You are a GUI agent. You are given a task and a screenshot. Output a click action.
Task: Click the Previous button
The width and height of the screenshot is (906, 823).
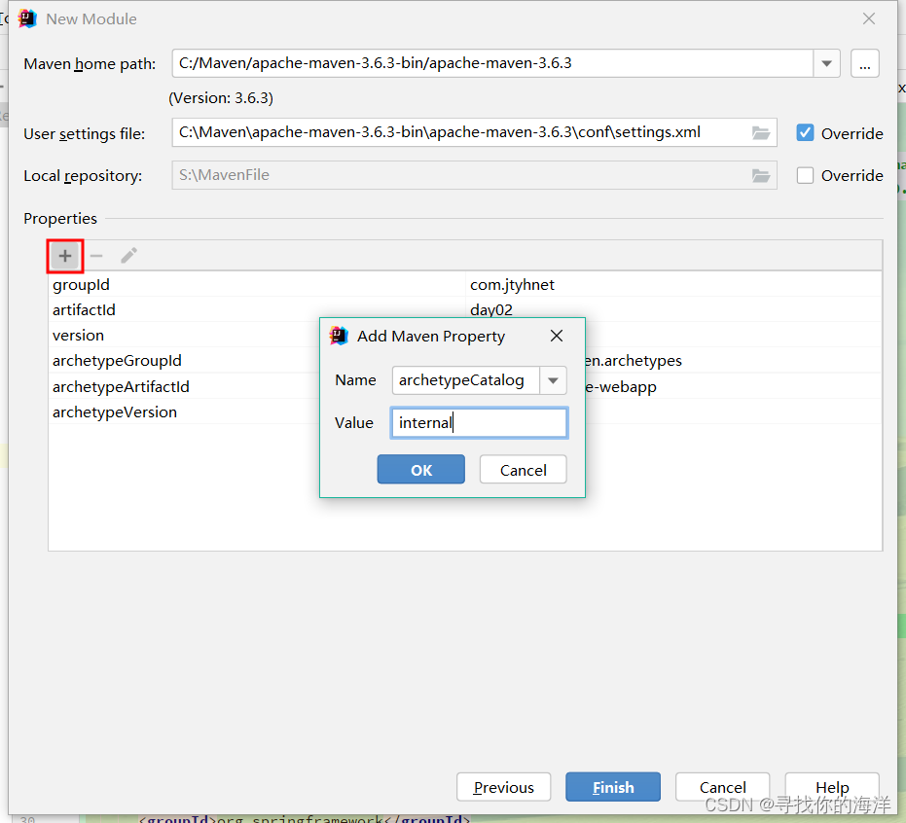(x=503, y=787)
